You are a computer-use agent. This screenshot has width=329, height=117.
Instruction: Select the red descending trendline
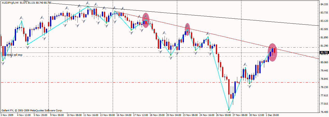tap(233, 39)
